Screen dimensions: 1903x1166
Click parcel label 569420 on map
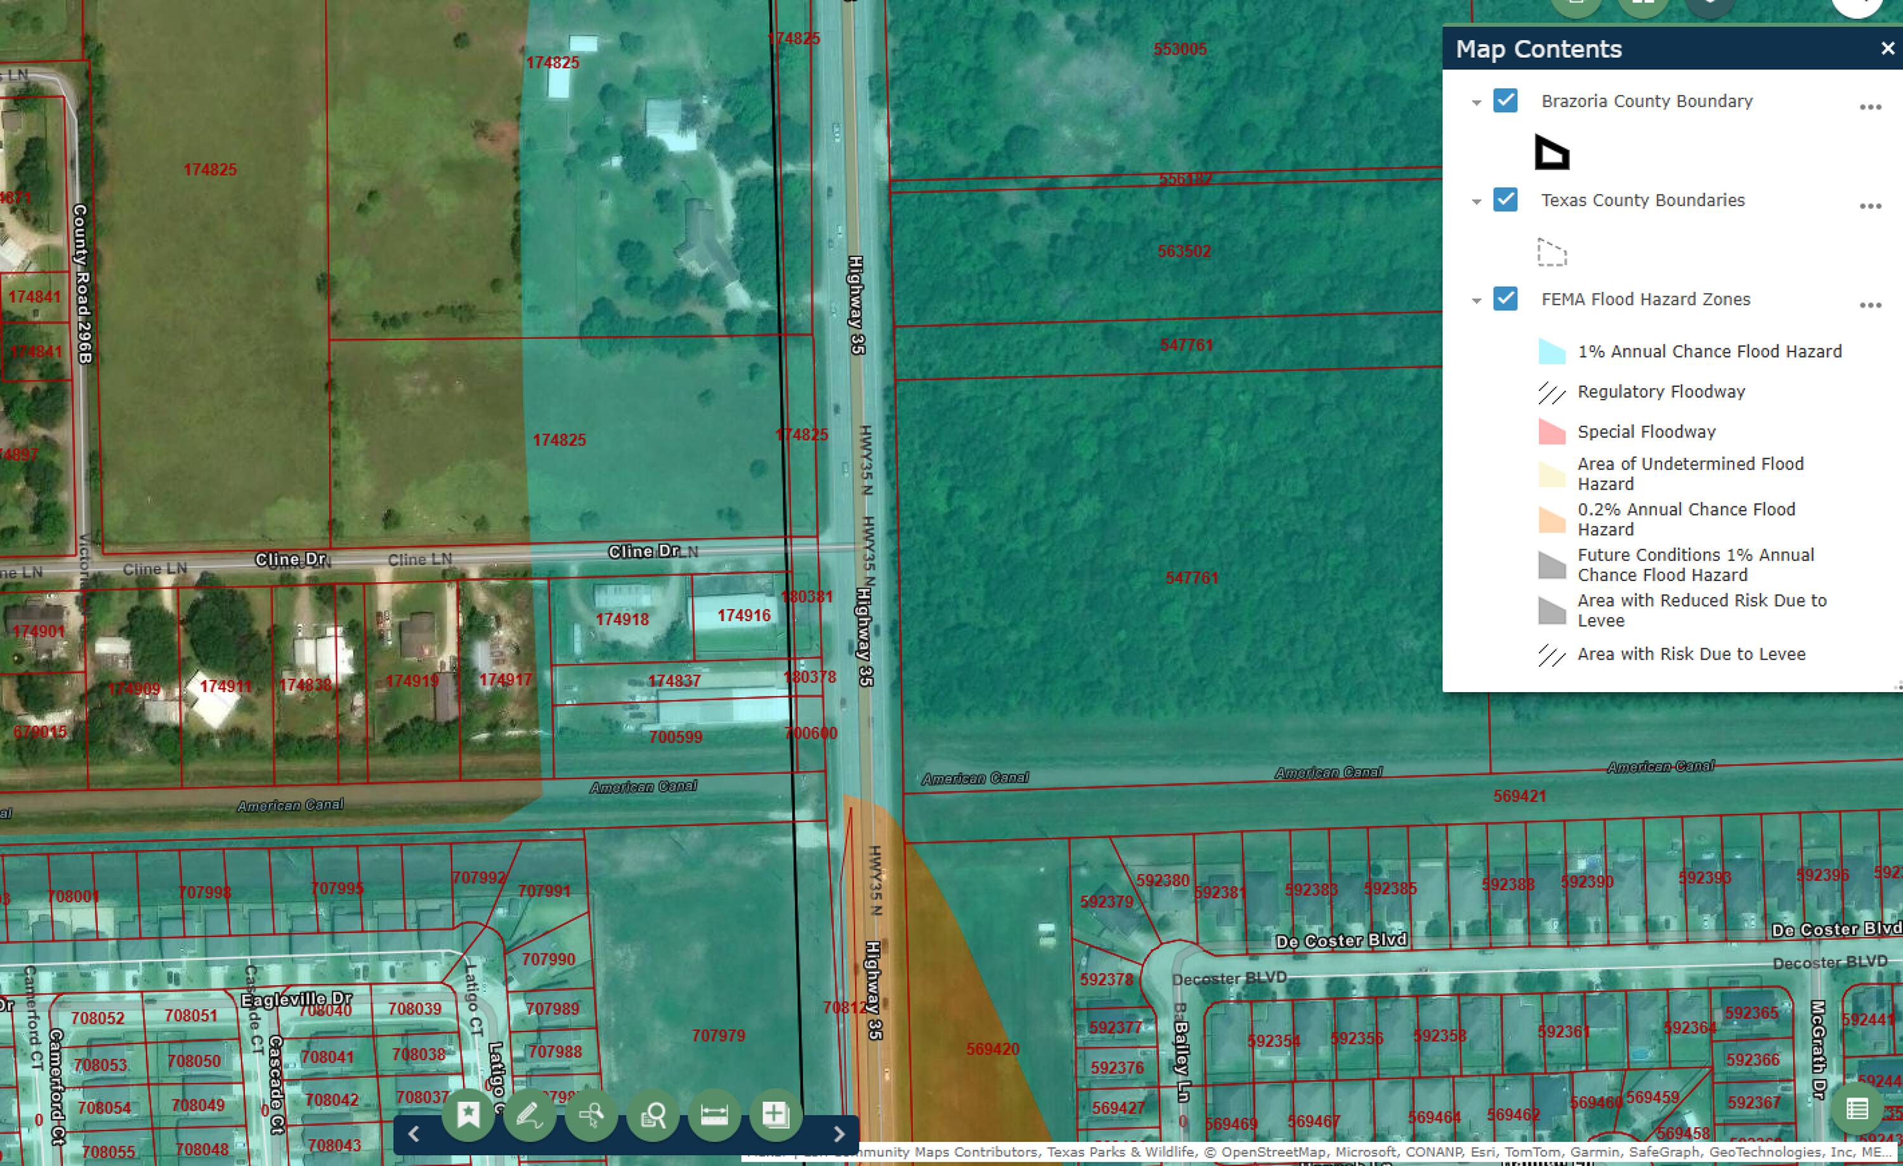pyautogui.click(x=993, y=1049)
